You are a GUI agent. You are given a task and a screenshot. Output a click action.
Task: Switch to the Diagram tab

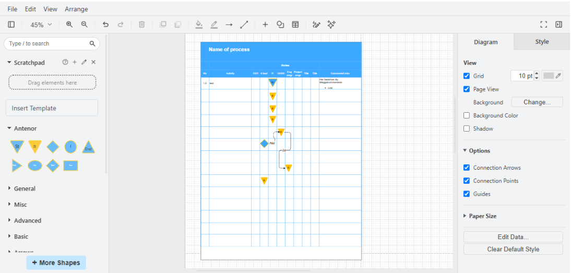(x=485, y=42)
